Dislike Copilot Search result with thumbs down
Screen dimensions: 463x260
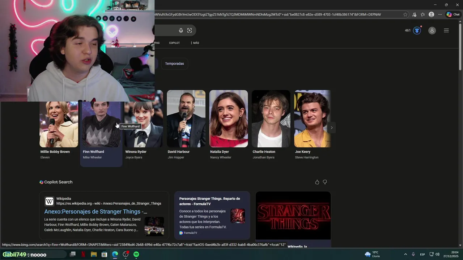325,182
